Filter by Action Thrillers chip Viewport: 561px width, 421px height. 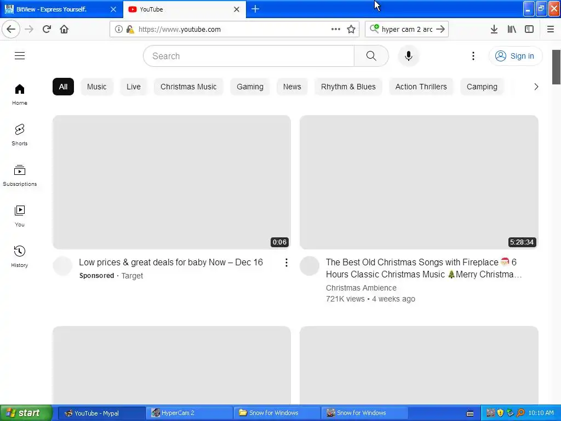point(421,87)
